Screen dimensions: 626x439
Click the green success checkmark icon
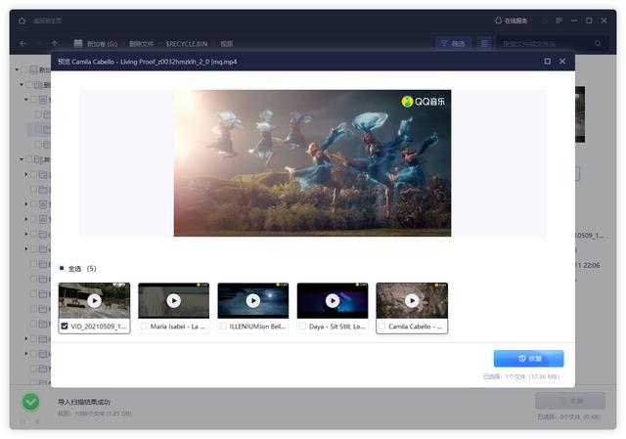click(30, 402)
